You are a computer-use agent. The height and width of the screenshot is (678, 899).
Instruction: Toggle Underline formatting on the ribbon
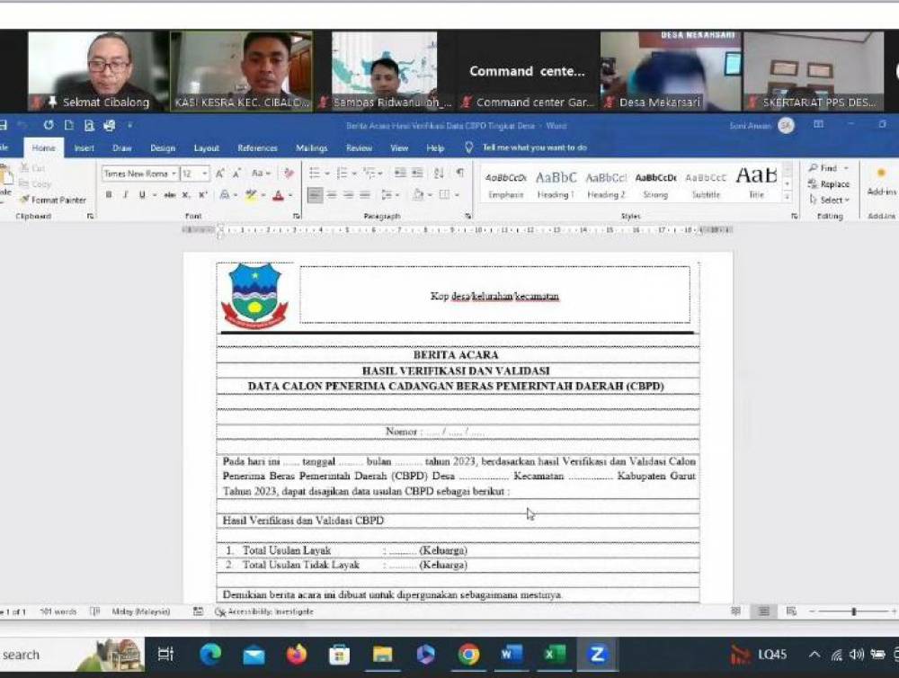point(142,195)
